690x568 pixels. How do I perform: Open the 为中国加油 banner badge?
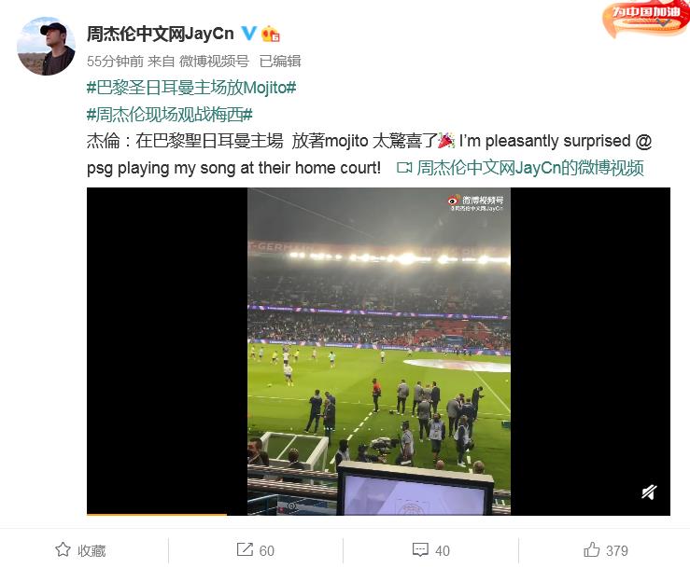pyautogui.click(x=645, y=19)
